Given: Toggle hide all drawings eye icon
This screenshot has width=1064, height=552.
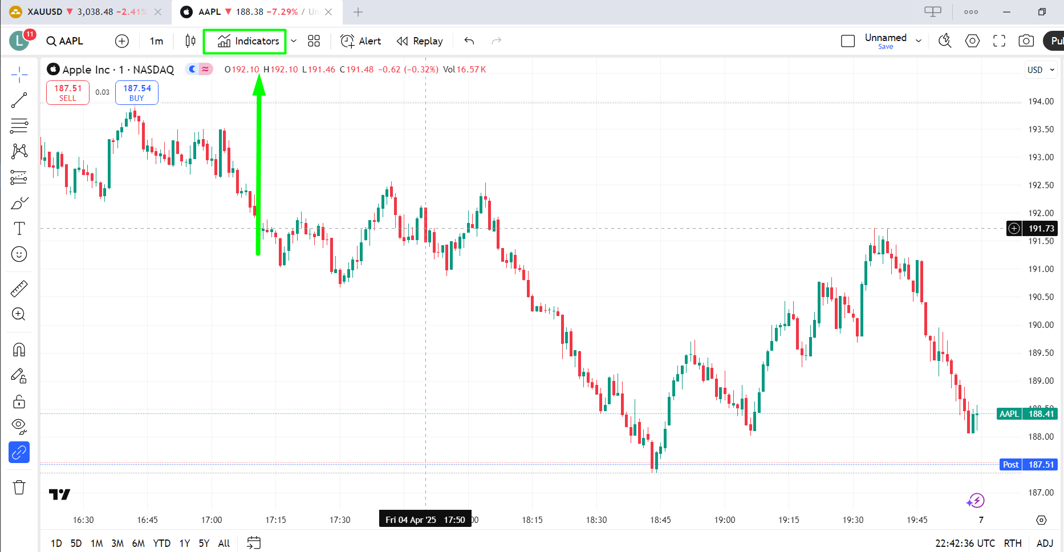Looking at the screenshot, I should 19,426.
